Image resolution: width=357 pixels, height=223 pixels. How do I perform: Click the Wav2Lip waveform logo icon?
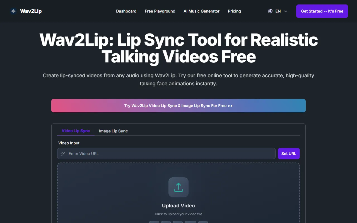tap(13, 11)
